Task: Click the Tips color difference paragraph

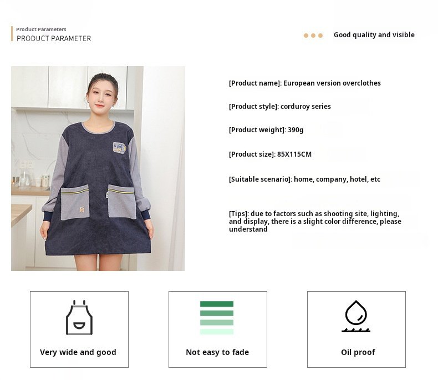Action: (315, 221)
